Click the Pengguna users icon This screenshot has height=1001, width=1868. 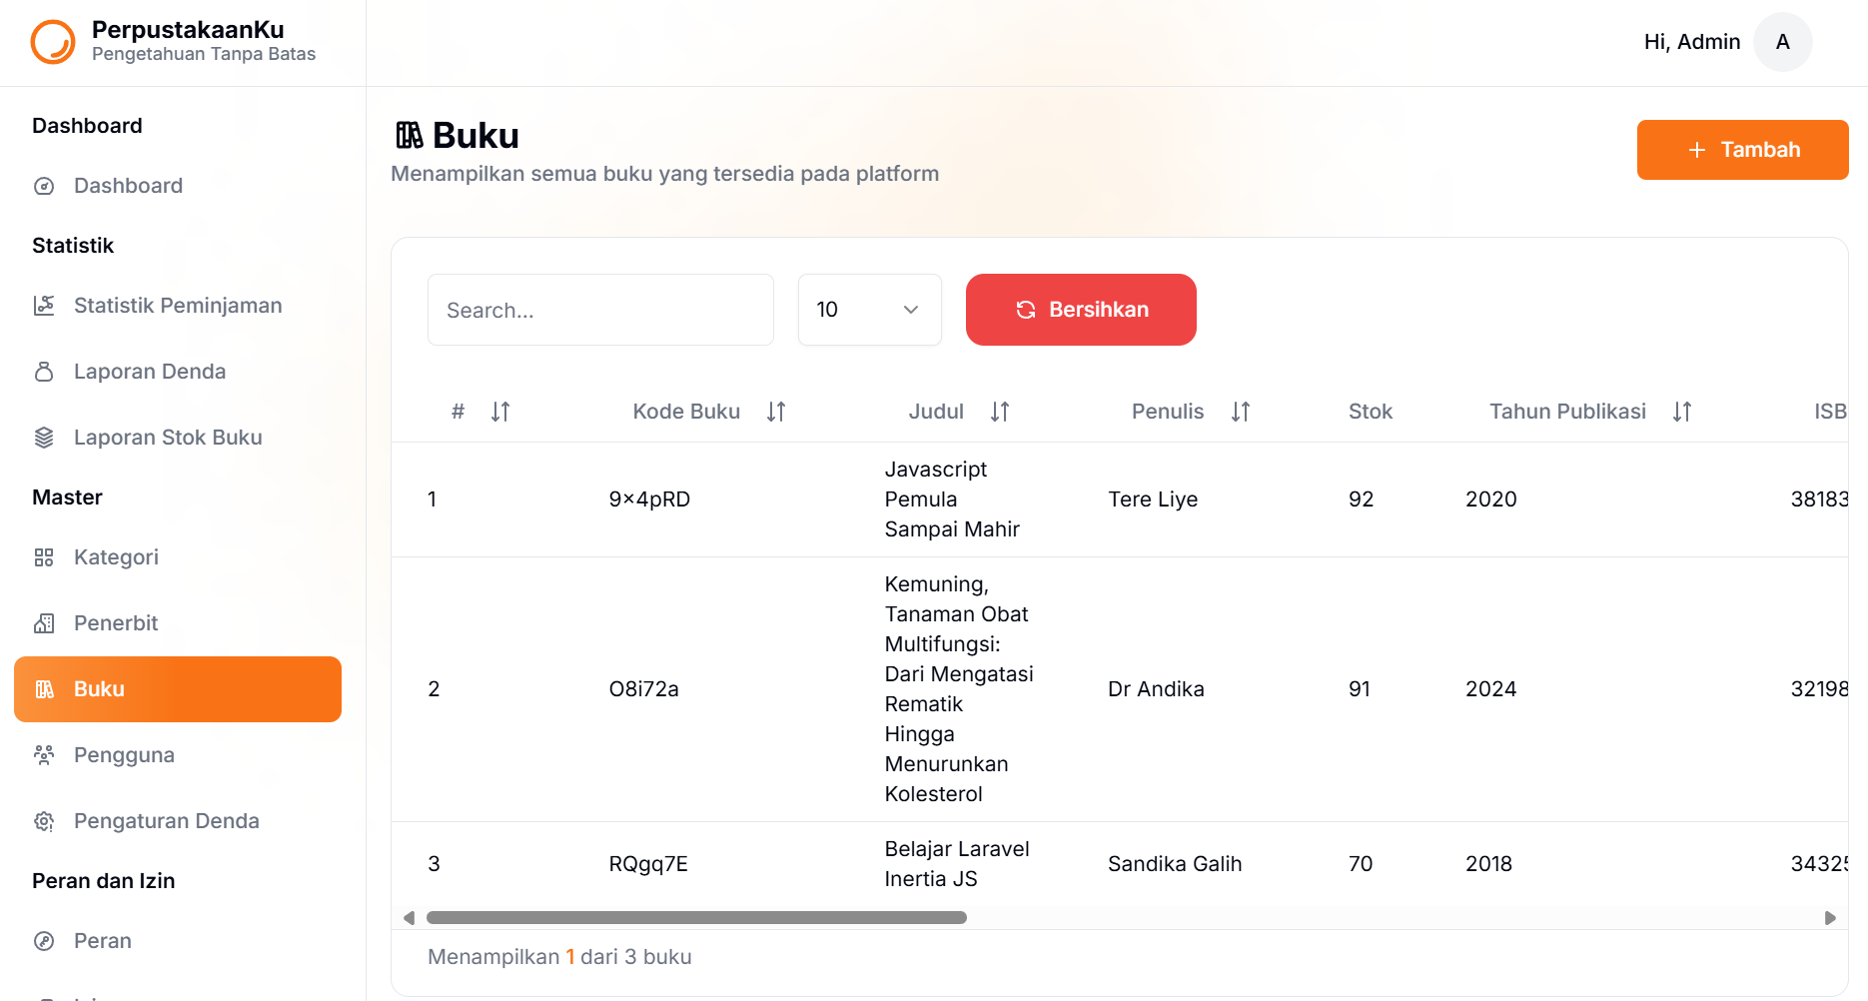click(x=44, y=755)
